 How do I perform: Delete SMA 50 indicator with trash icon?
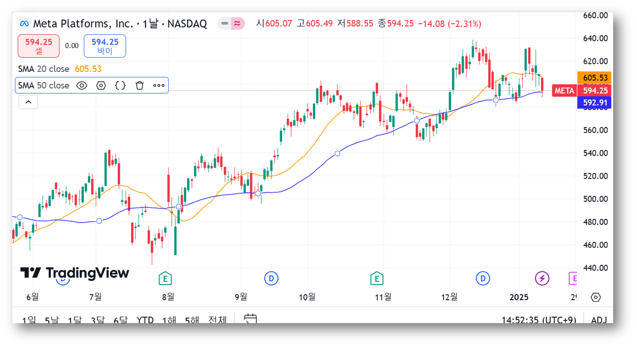click(140, 86)
